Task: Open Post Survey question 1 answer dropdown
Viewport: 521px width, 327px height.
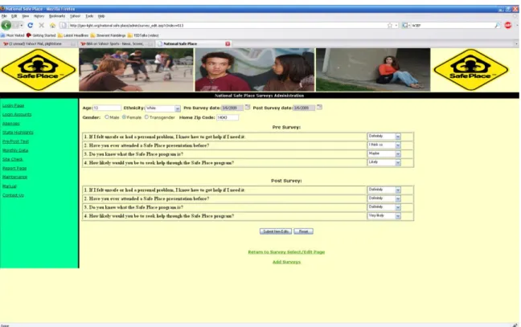Action: [384, 190]
